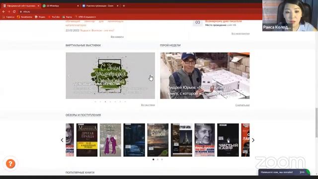Screen dimensions: 318x179
Task: Close the WhatsApp tab
Action: (x=78, y=6)
